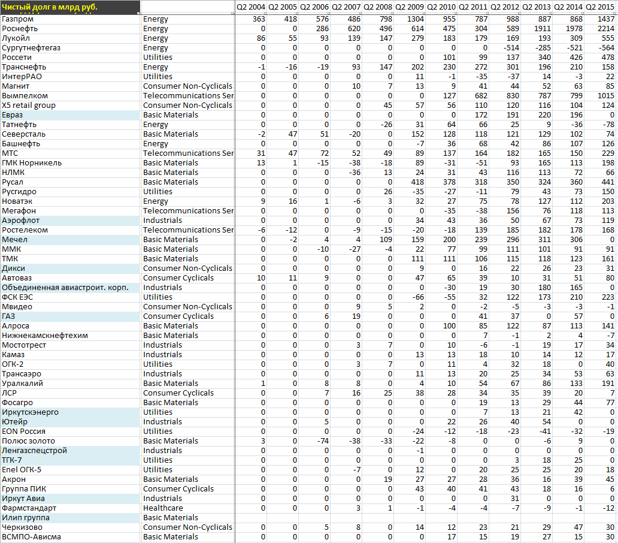Click the Ленгазспецстрой company cell
This screenshot has height=543, width=618.
click(x=70, y=451)
